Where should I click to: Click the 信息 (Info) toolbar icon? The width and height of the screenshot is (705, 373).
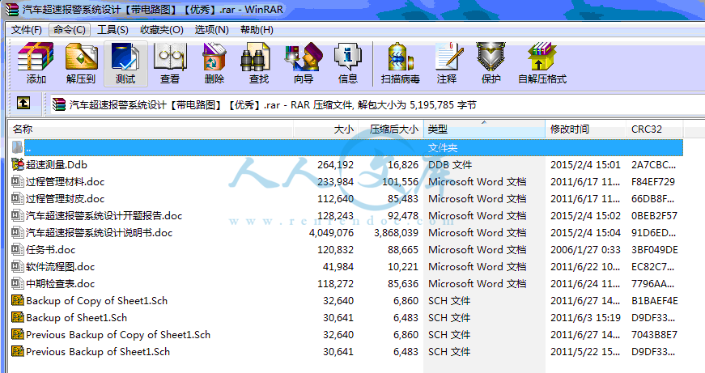347,57
